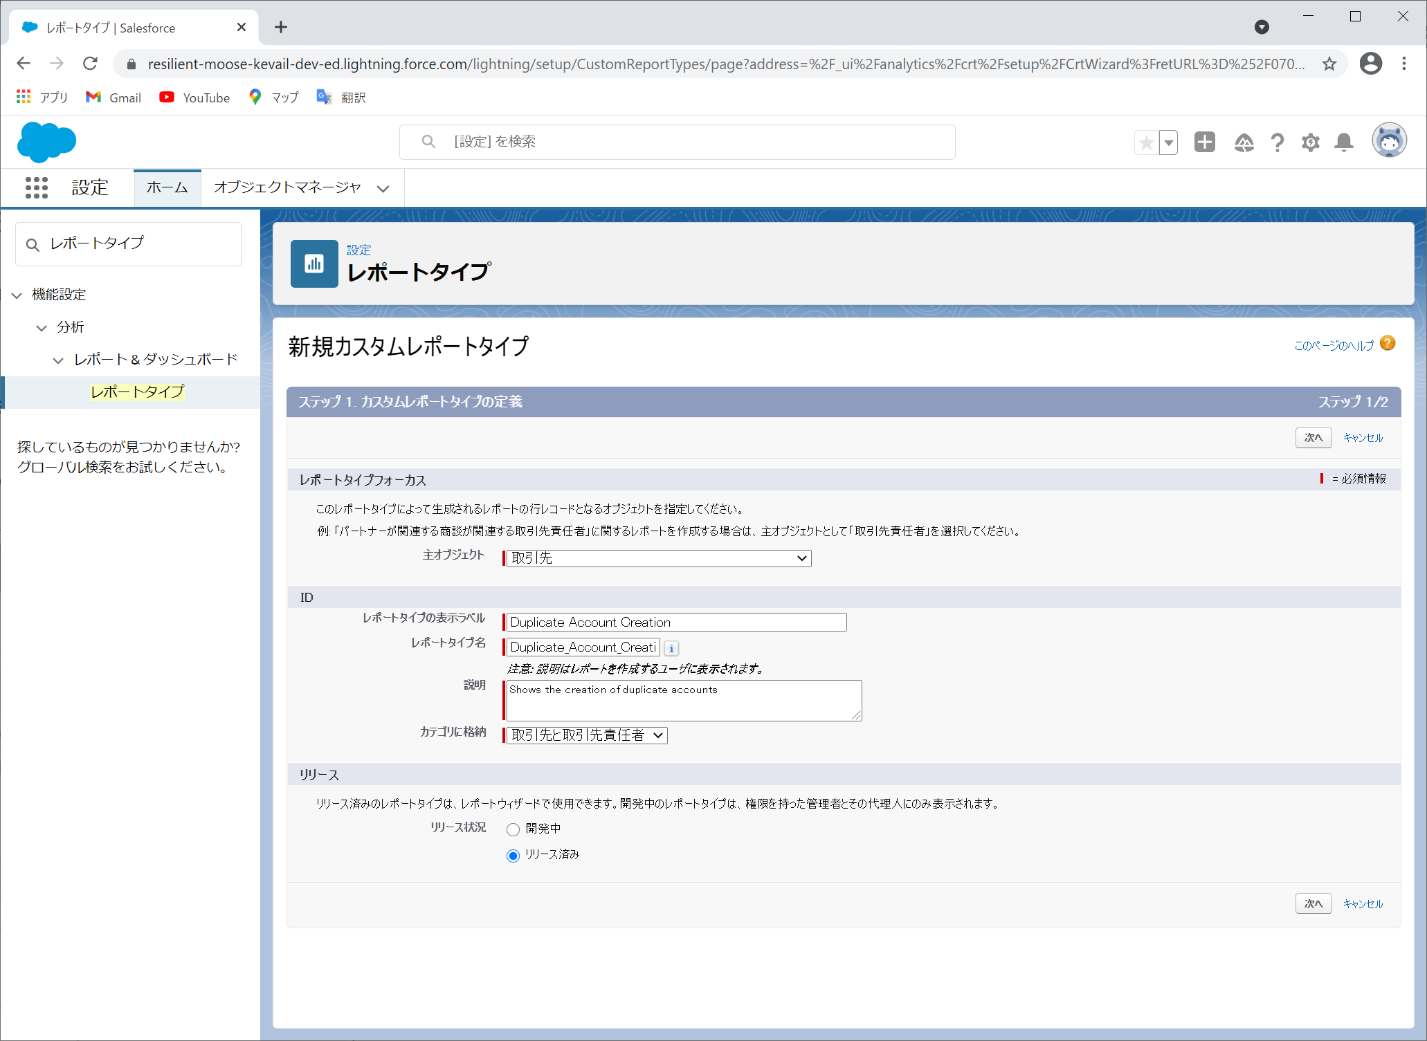
Task: Open the Trailhead guidance icon
Action: pos(1244,142)
